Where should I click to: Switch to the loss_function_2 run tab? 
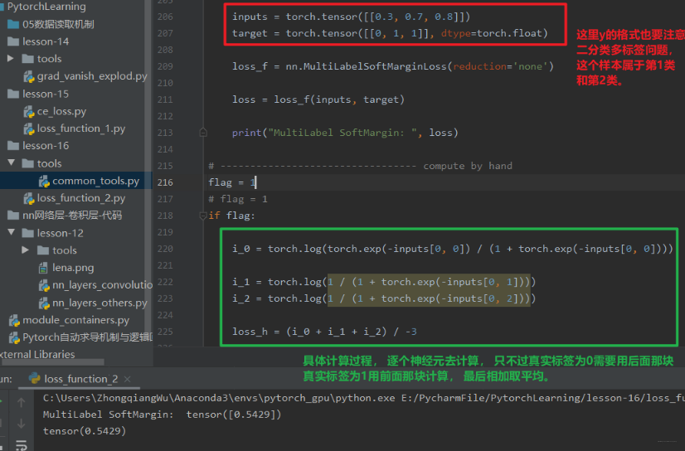(80, 379)
